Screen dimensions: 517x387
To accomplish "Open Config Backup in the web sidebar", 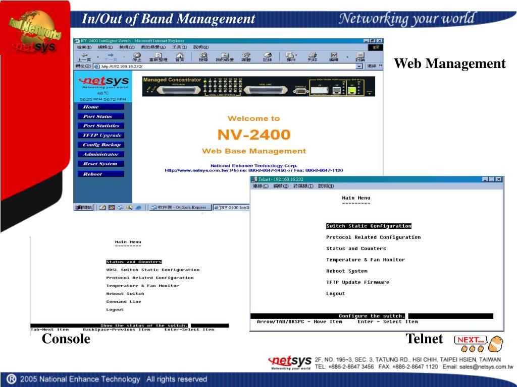I will 101,145.
